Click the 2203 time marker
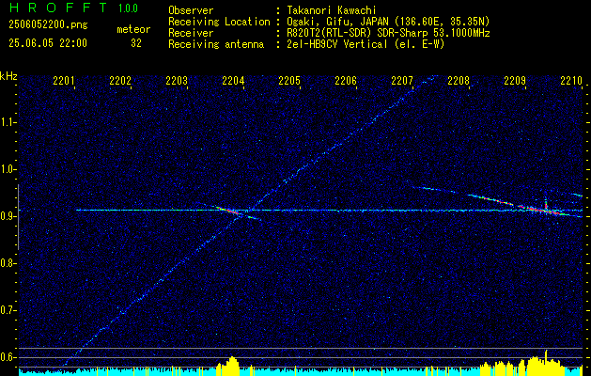Image resolution: width=591 pixels, height=376 pixels. [x=177, y=81]
